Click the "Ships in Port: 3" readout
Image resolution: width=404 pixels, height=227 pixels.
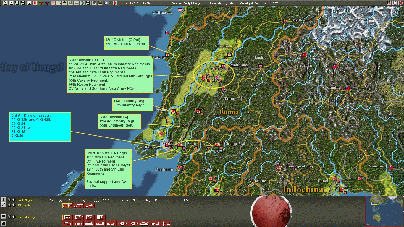coord(154,200)
